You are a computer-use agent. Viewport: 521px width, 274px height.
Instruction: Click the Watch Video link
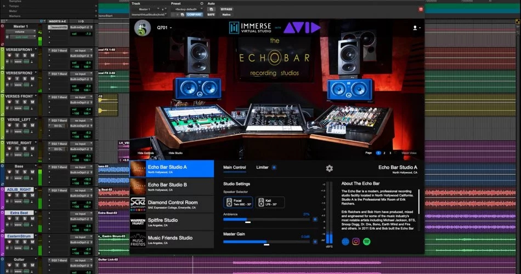tap(409, 153)
